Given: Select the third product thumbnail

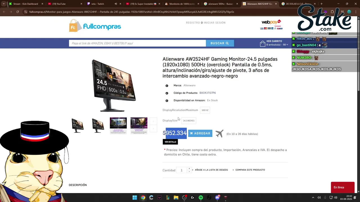Looking at the screenshot, I should coord(118,125).
